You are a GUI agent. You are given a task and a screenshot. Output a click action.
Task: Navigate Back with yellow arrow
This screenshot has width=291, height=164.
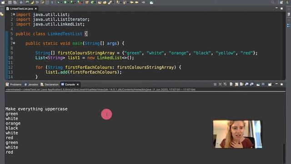pyautogui.click(x=137, y=2)
